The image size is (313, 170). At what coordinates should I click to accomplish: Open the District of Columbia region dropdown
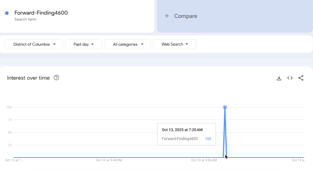(34, 44)
